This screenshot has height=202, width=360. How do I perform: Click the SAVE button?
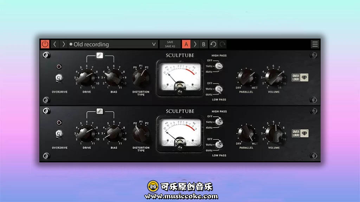[170, 42]
